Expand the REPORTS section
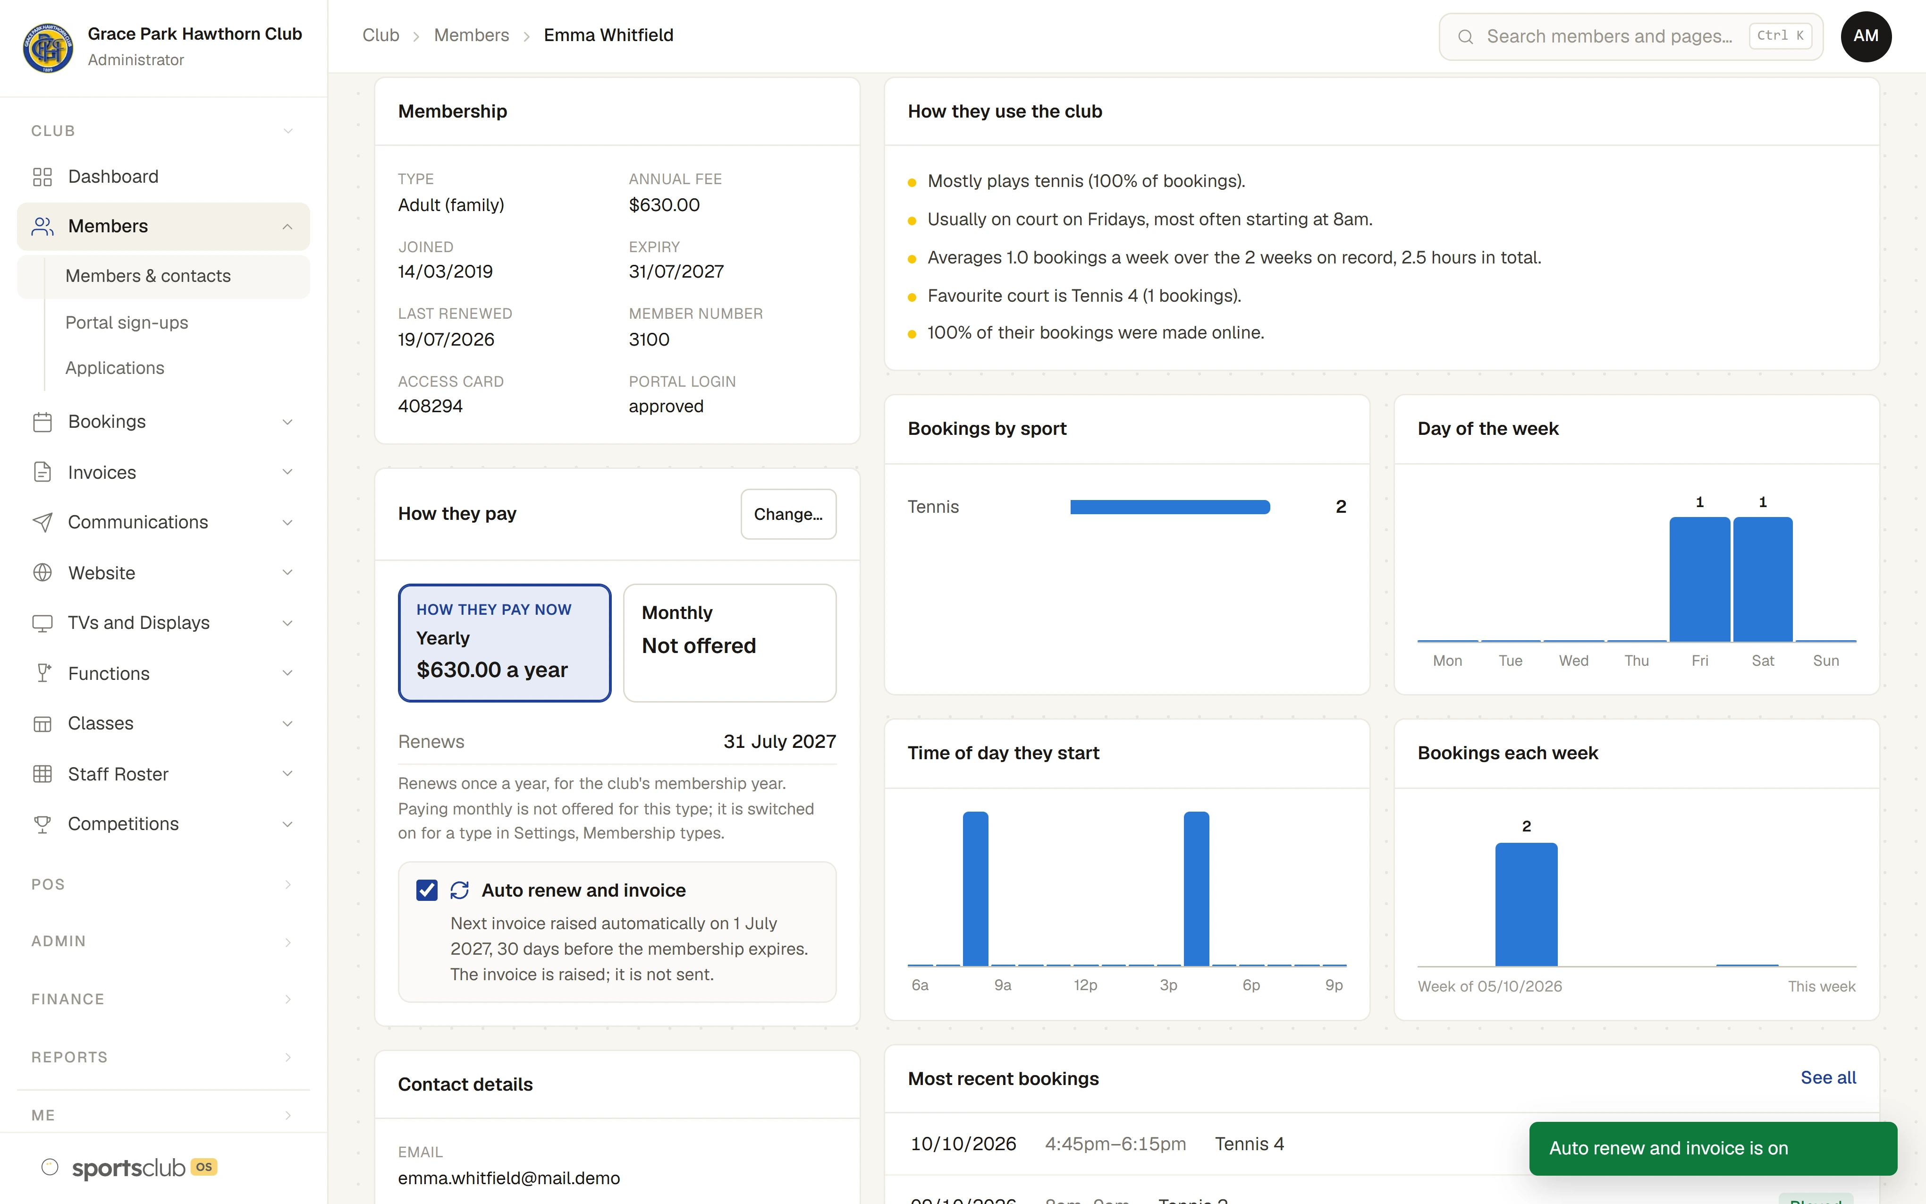 (x=163, y=1058)
